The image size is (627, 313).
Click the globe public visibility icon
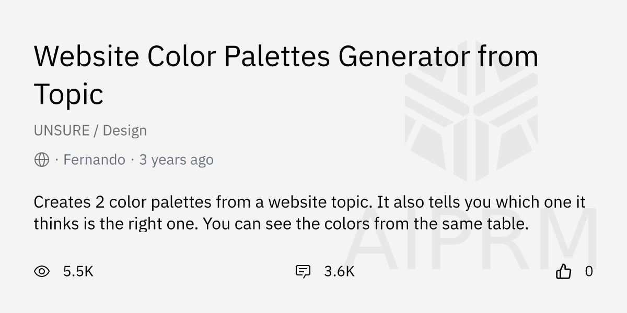(42, 160)
